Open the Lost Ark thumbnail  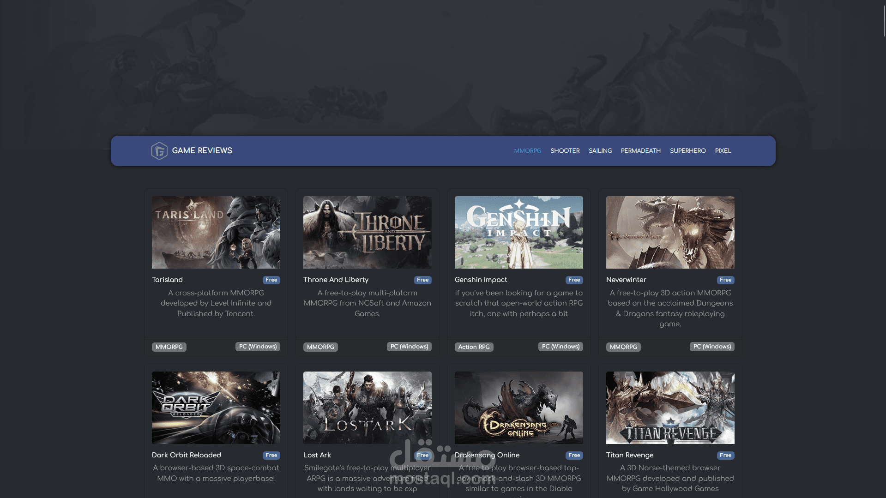coord(368,408)
